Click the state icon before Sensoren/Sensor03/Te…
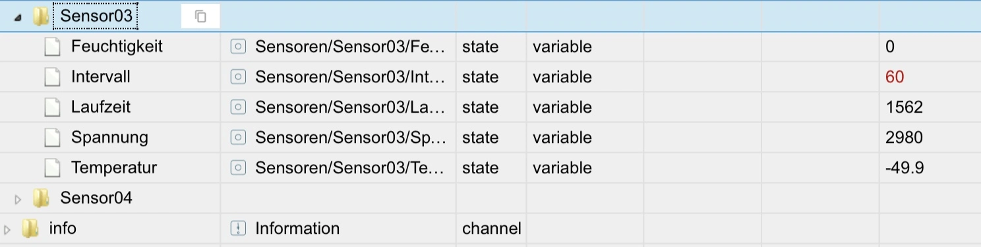981x247 pixels. [238, 168]
